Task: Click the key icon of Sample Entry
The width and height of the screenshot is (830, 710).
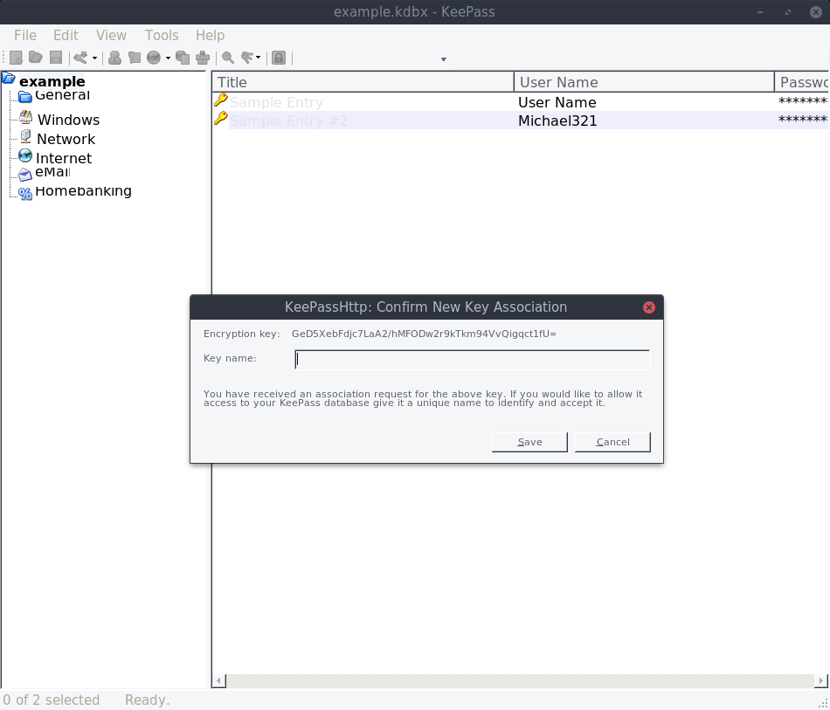Action: click(x=221, y=100)
